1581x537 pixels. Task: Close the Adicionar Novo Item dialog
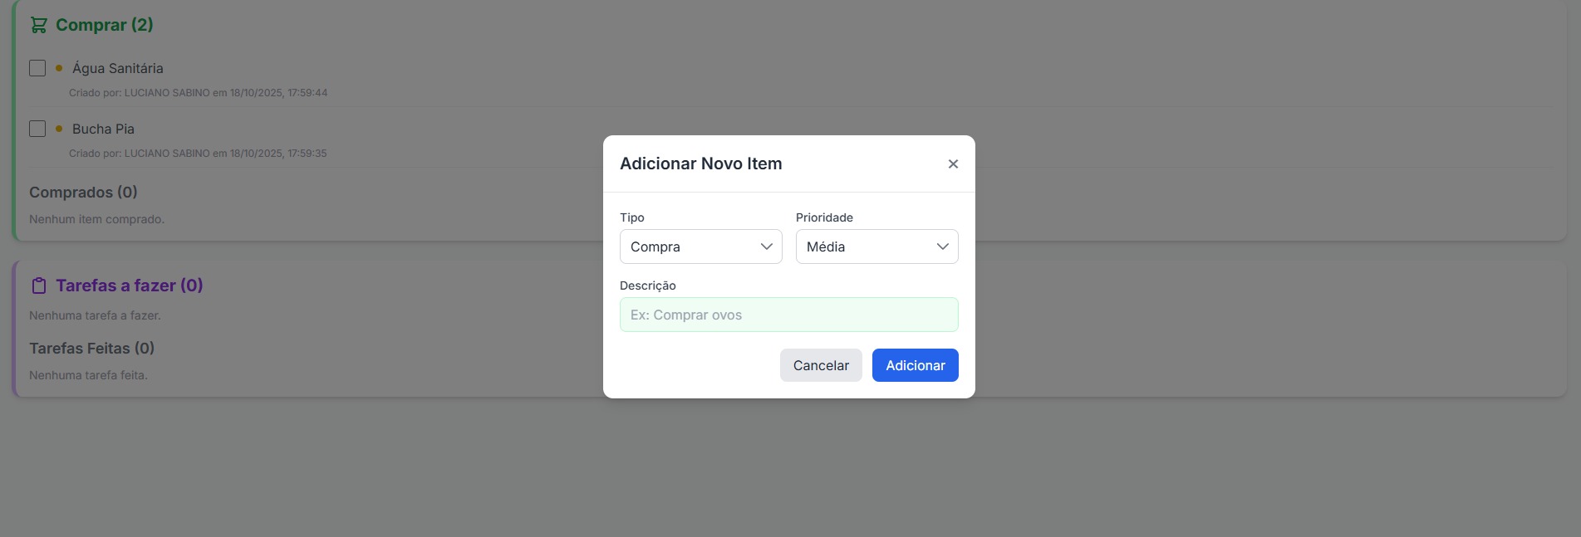pyautogui.click(x=953, y=164)
